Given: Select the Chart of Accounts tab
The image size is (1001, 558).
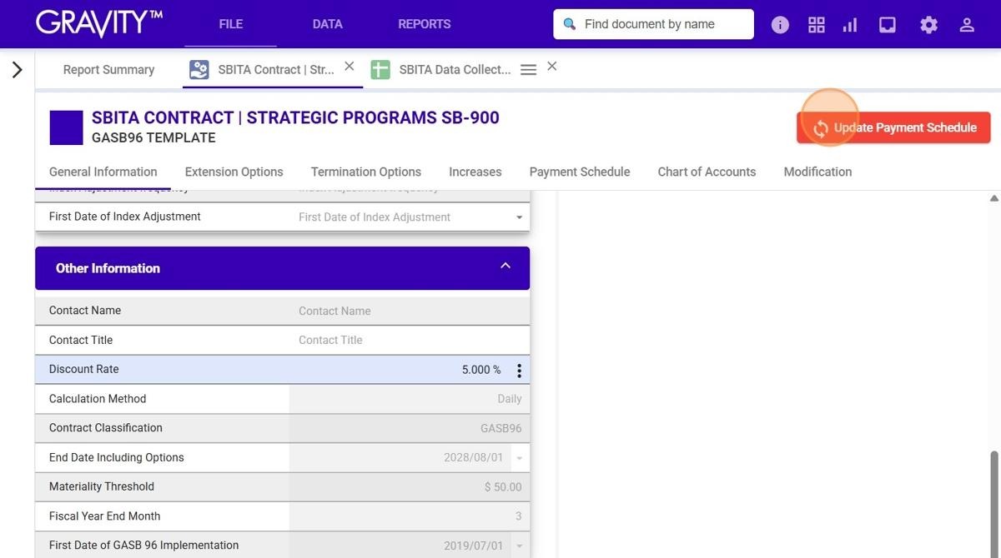Looking at the screenshot, I should click(707, 172).
